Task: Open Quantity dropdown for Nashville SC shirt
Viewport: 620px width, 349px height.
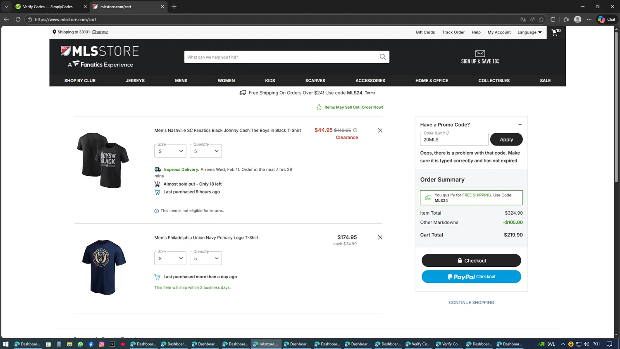Action: pyautogui.click(x=206, y=151)
